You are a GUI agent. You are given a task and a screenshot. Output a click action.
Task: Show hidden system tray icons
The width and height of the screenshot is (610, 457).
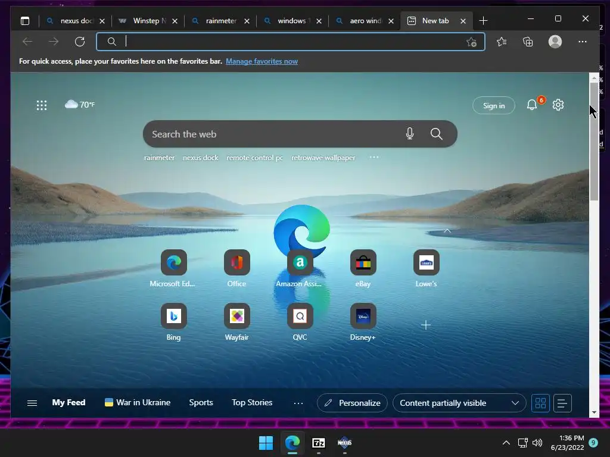pos(506,443)
